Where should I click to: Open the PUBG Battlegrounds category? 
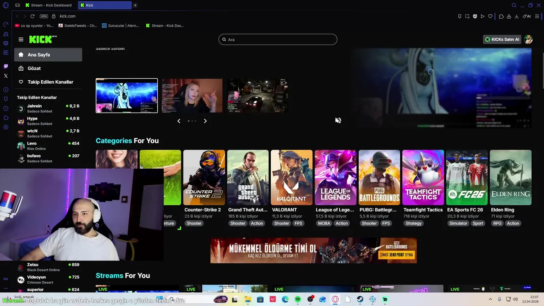point(379,178)
